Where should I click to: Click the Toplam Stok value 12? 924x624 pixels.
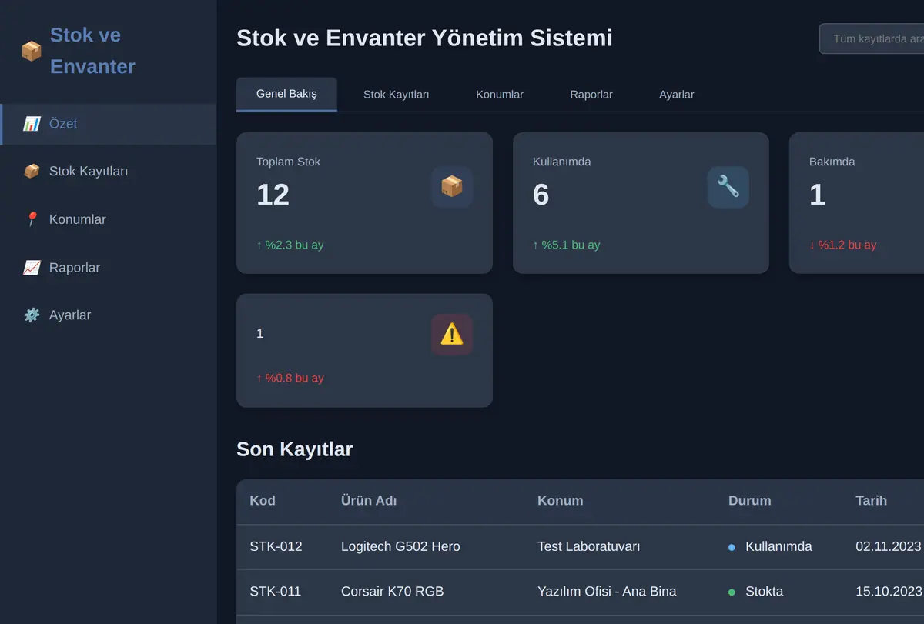(x=273, y=195)
